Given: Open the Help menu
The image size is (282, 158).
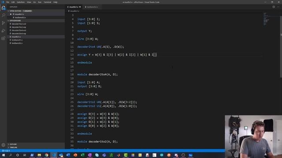Looking at the screenshot, I should click(x=55, y=2).
